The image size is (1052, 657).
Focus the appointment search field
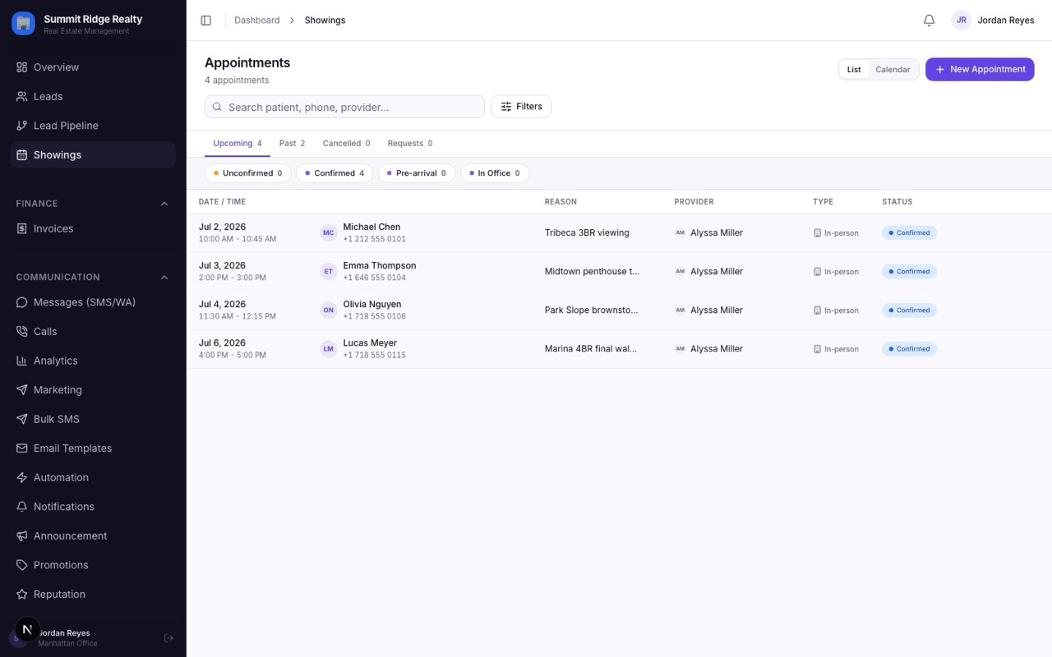(344, 107)
